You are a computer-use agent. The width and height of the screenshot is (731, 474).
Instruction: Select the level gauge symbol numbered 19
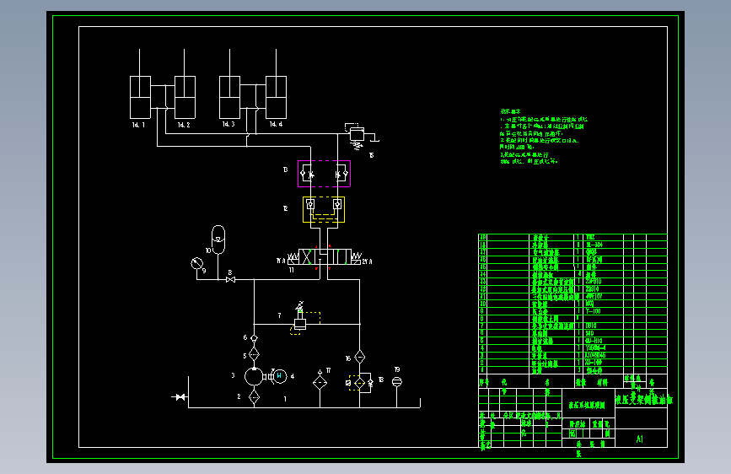[397, 381]
